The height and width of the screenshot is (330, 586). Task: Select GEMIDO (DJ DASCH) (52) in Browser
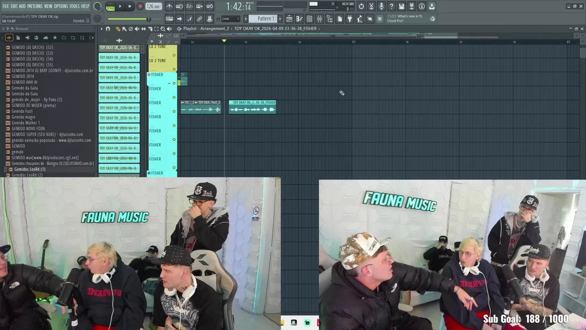pyautogui.click(x=32, y=47)
